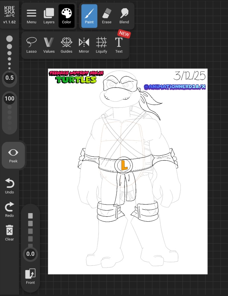
Task: Clear the canvas with trash icon
Action: coord(9,233)
